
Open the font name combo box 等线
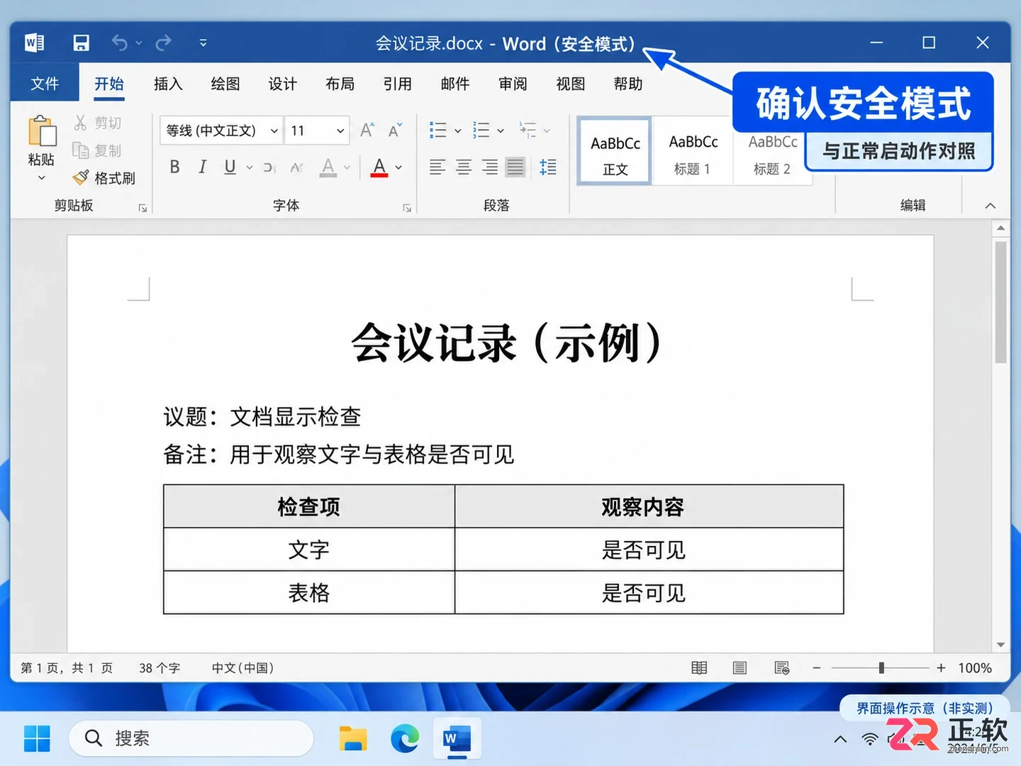[221, 131]
